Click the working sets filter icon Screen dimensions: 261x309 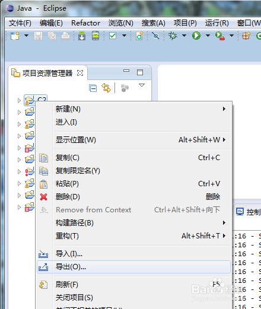[125, 88]
